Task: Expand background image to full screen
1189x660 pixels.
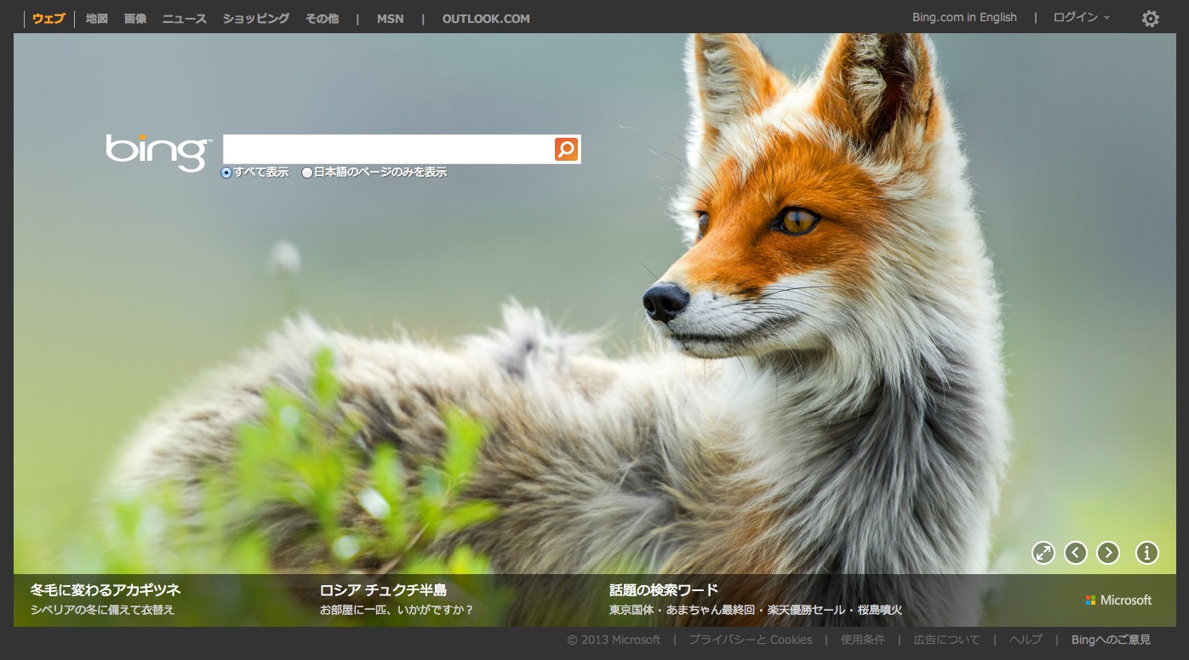Action: coord(1043,553)
